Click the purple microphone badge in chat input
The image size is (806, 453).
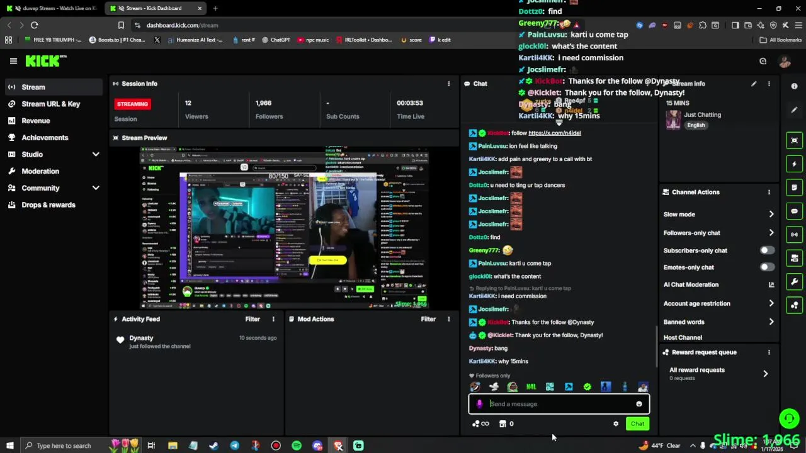tap(479, 404)
